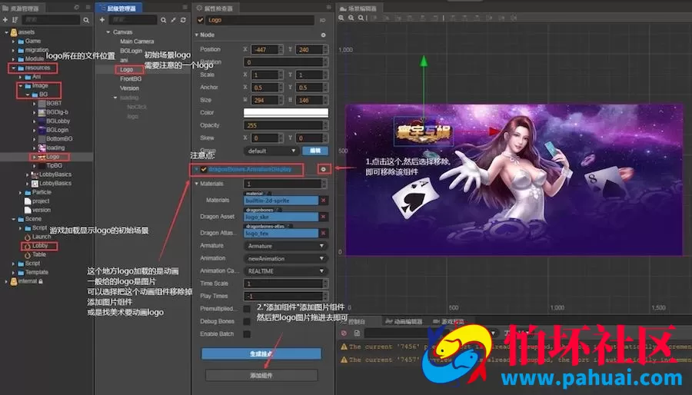
Task: Click the create node plus icon in hierarchy panel
Action: [x=102, y=20]
